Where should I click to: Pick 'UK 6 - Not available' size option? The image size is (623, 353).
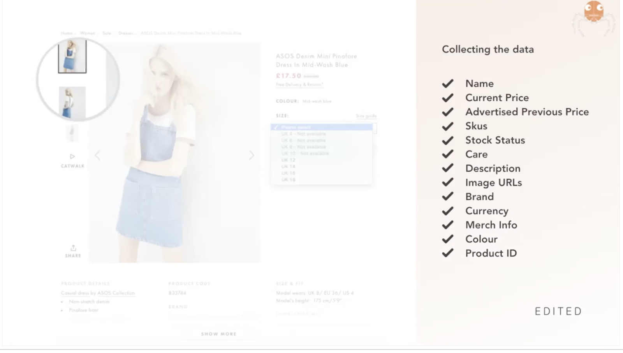(x=304, y=140)
